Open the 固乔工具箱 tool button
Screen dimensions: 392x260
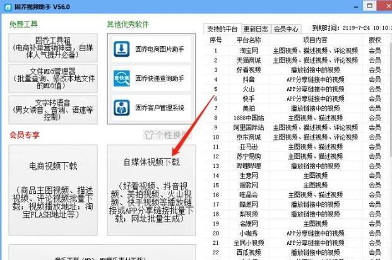[53, 47]
